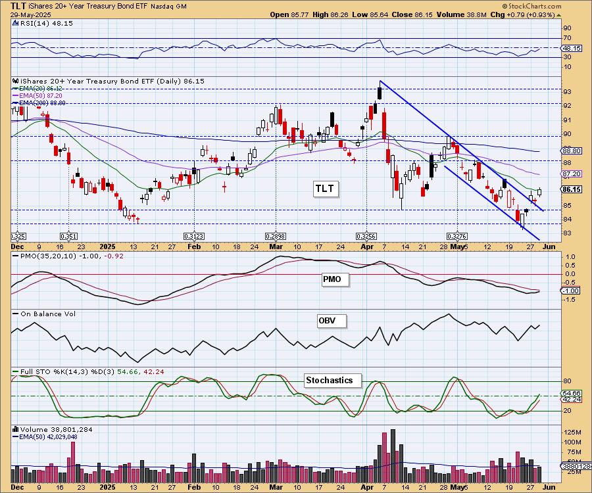Click the candlestick icon beside the Daily legend
The height and width of the screenshot is (493, 592).
pyautogui.click(x=16, y=81)
